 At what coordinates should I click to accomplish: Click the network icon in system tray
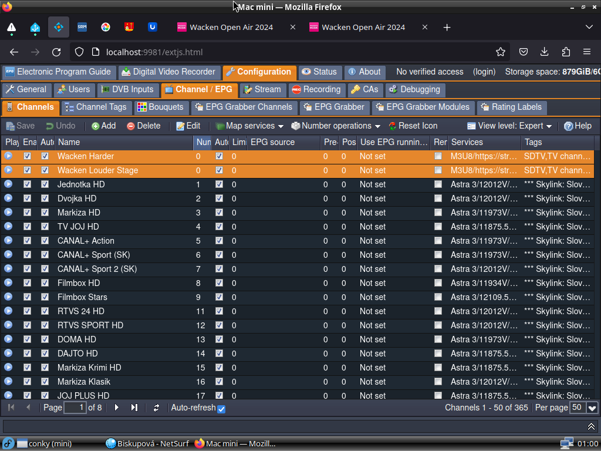coord(567,444)
